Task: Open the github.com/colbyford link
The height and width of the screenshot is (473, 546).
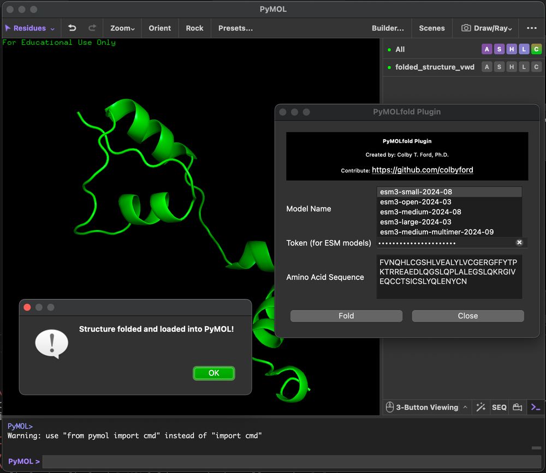Action: pos(423,170)
